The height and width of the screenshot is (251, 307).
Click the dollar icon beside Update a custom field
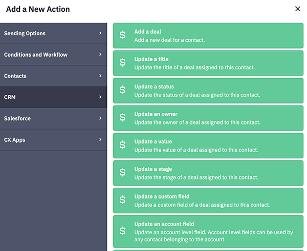[x=123, y=200]
